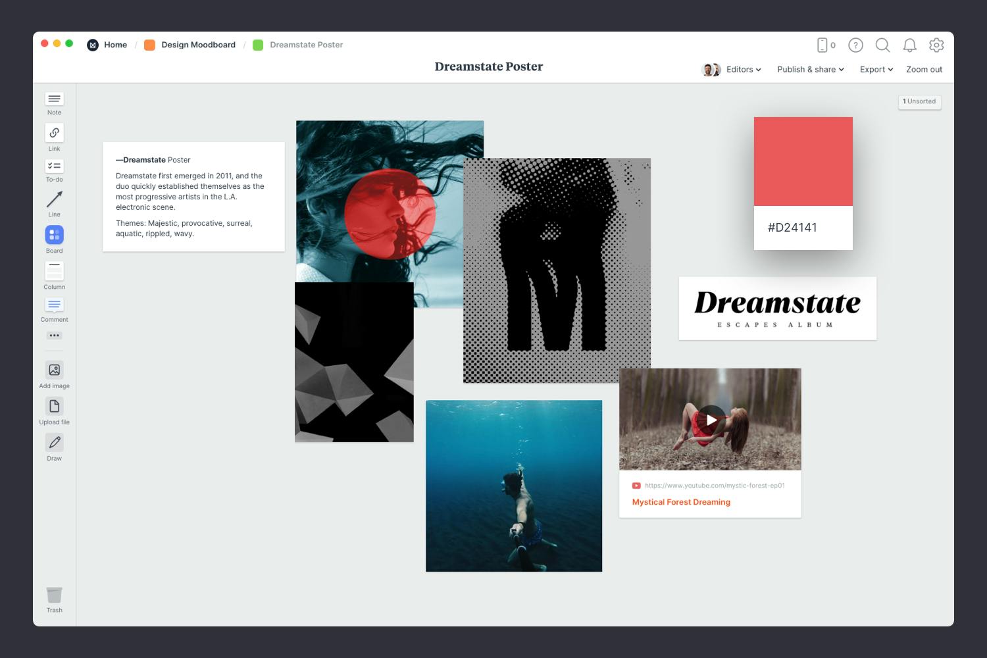Open the Export dropdown
This screenshot has height=658, width=987.
coord(876,69)
